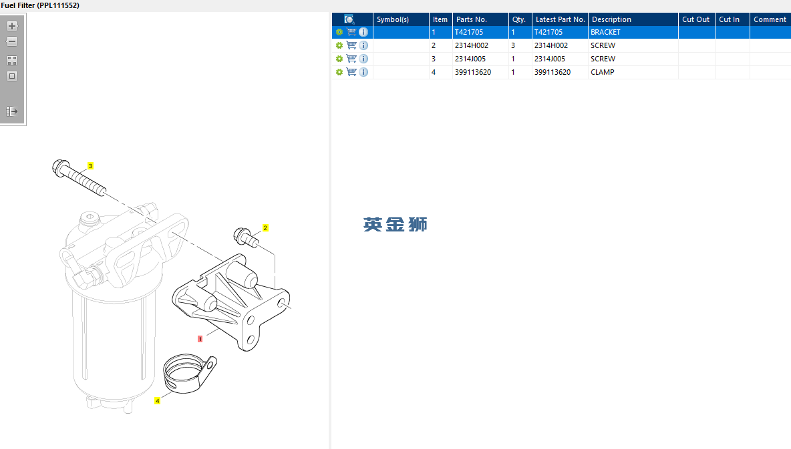Image resolution: width=791 pixels, height=449 pixels.
Task: Add SCREW 2314J005 to cart
Action: pos(351,59)
